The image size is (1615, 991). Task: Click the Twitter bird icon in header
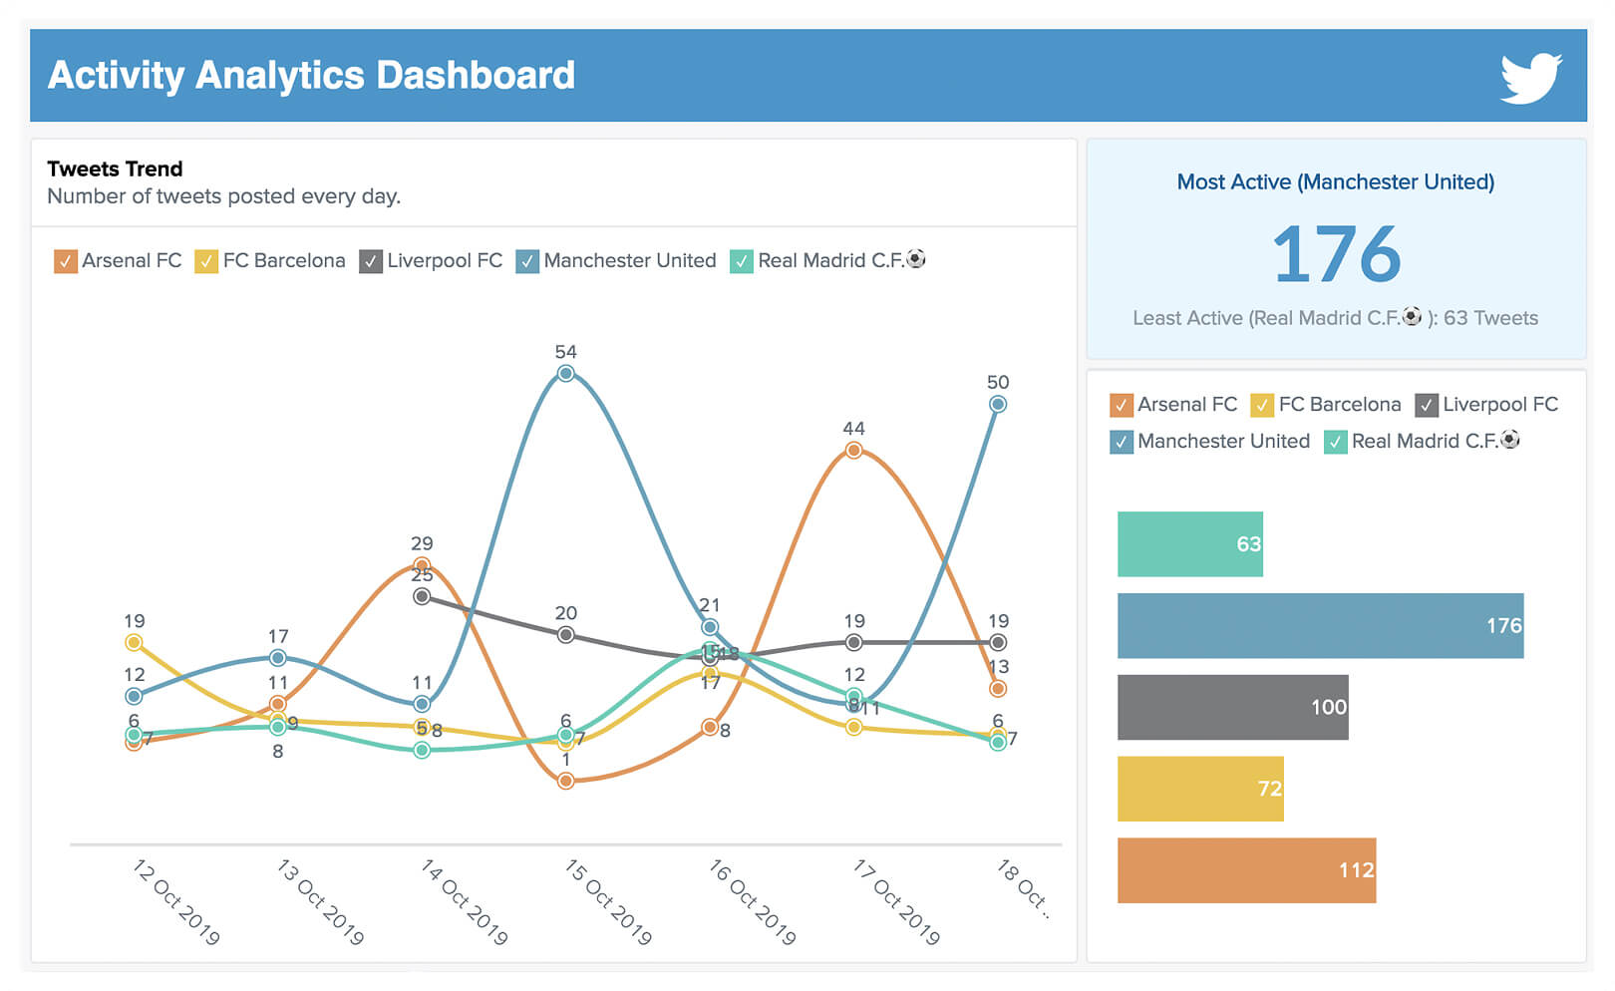pyautogui.click(x=1531, y=77)
